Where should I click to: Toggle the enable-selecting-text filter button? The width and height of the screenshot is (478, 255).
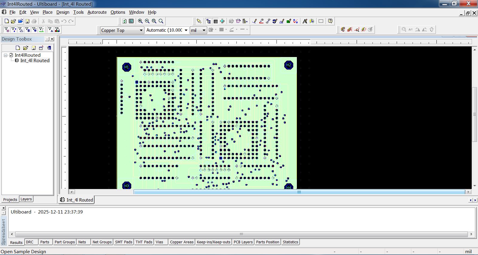click(x=50, y=30)
